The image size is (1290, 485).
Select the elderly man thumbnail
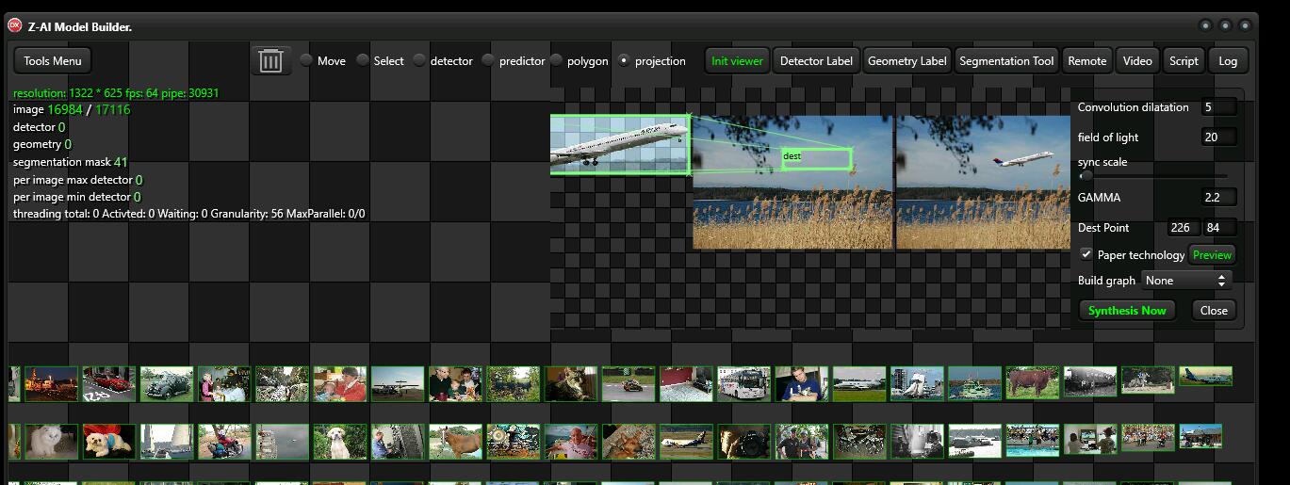point(571,442)
